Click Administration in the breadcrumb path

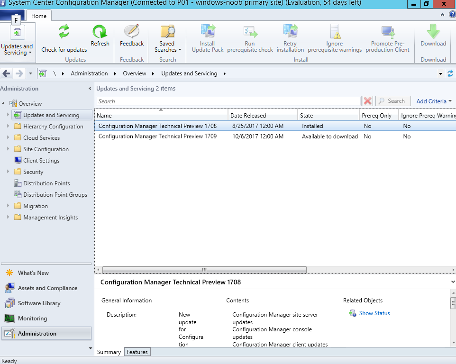(x=89, y=73)
